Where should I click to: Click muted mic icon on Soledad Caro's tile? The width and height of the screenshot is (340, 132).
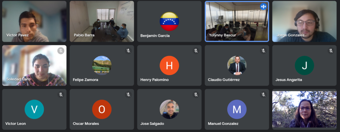coord(61,51)
